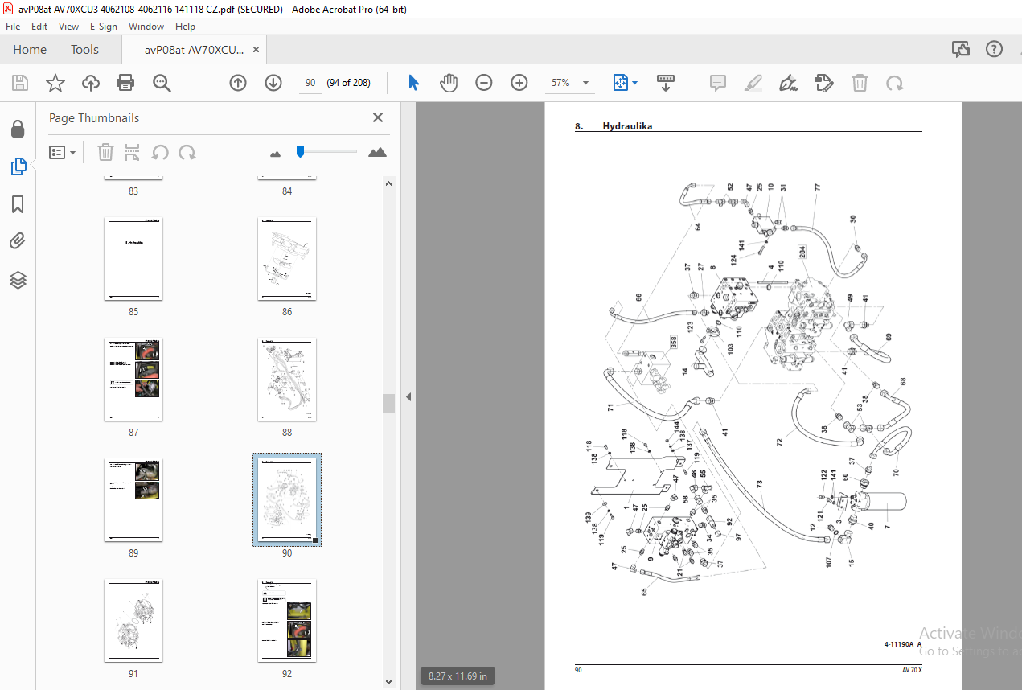Open the find text magnifier

[x=162, y=83]
